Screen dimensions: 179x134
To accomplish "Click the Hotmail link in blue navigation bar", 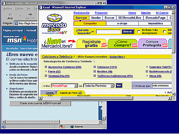I will tap(31, 30).
